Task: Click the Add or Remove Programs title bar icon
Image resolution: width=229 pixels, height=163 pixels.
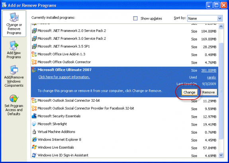Action: tap(4, 5)
